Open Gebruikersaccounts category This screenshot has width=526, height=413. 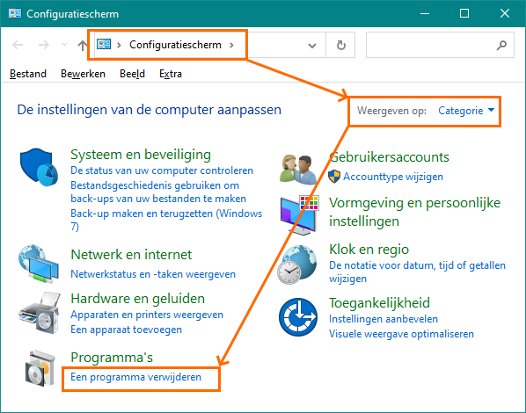tap(389, 157)
